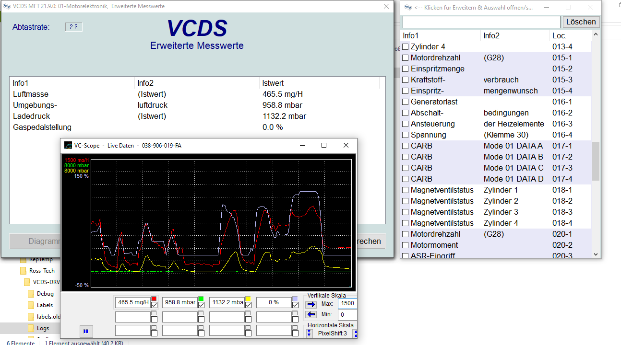
Task: Tick the Magnetventilstatus Zylinder 3 checkbox
Action: (x=406, y=212)
